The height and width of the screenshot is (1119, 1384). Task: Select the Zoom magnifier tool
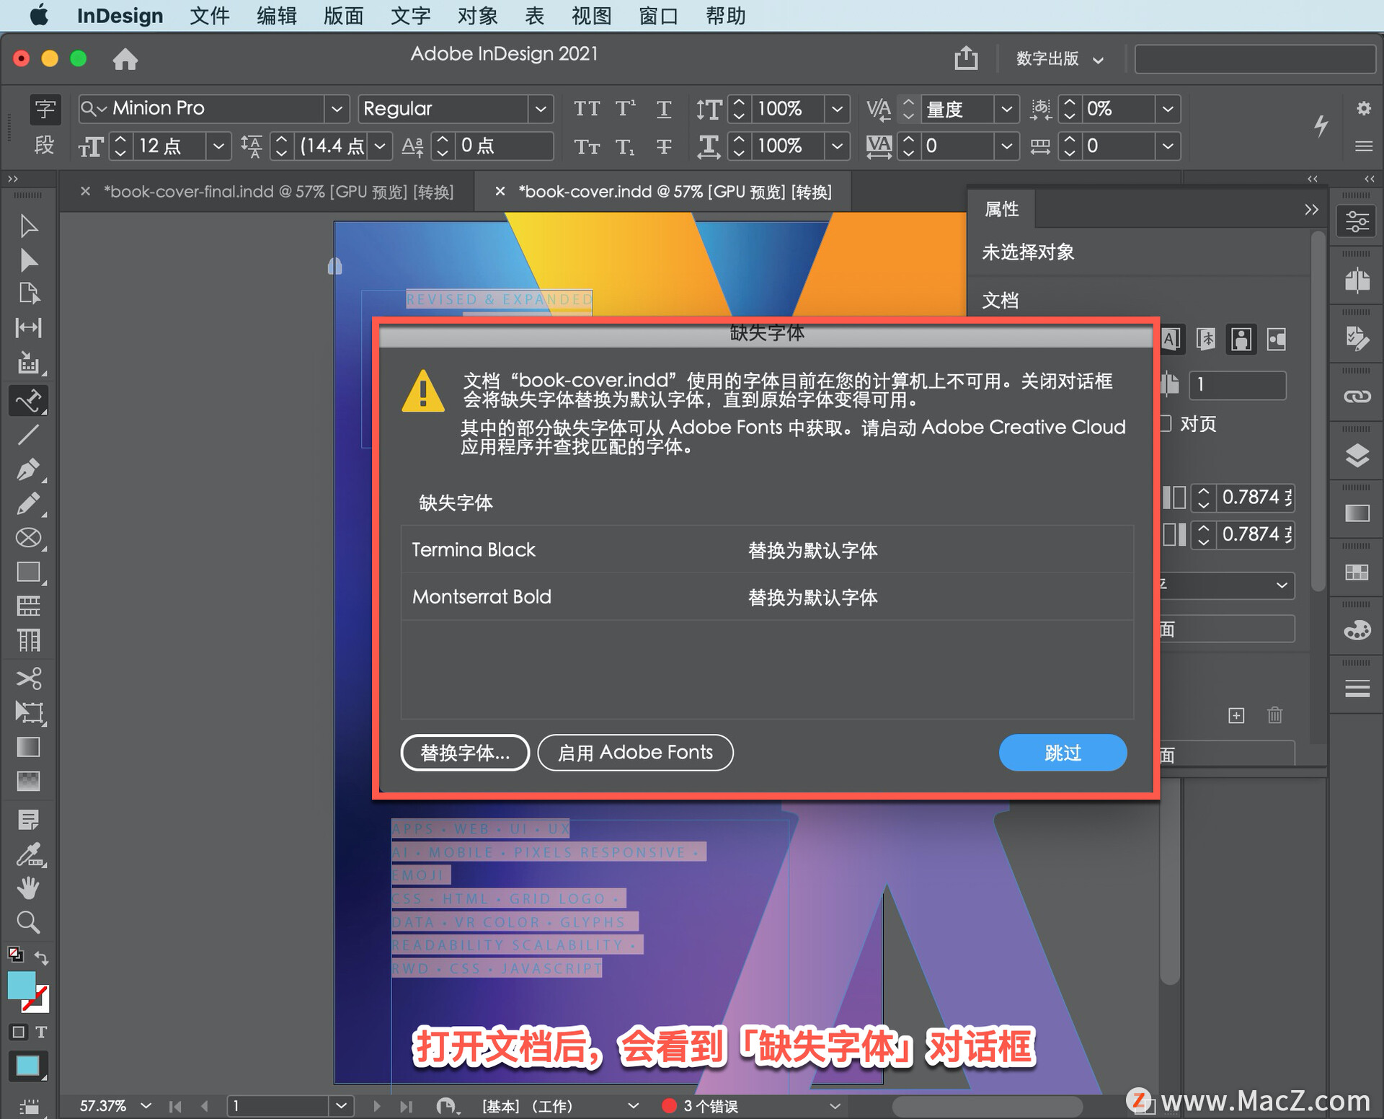[28, 922]
